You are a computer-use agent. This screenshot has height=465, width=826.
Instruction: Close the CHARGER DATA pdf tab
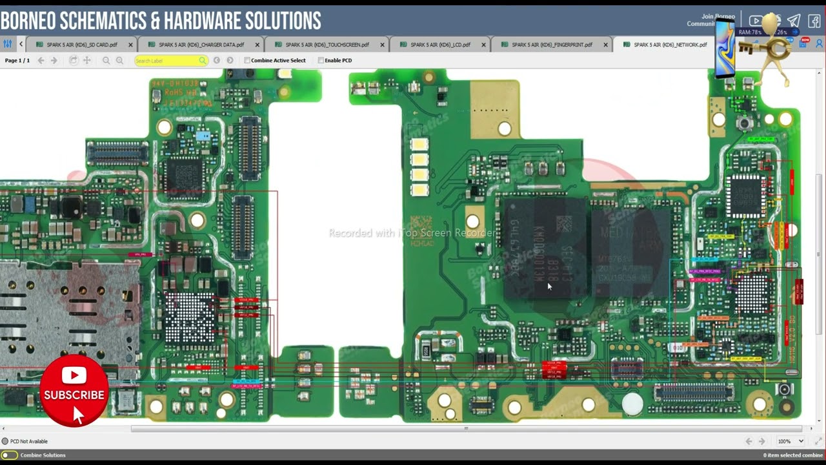tap(257, 45)
